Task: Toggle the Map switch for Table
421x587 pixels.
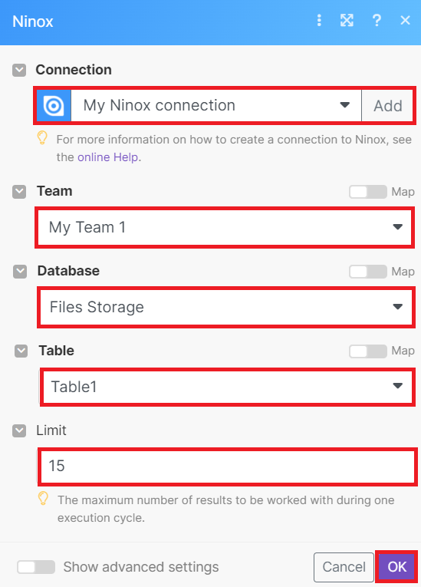Action: coord(368,351)
